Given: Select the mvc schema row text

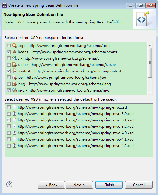Looking at the screenshot, I should [64, 90].
